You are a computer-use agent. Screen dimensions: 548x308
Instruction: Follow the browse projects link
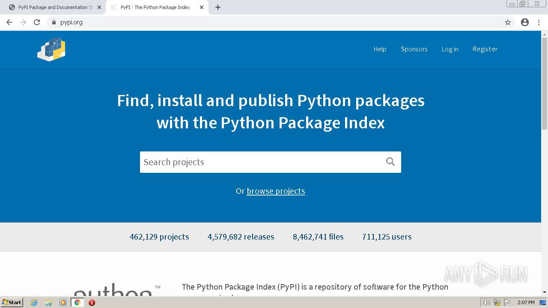click(276, 191)
